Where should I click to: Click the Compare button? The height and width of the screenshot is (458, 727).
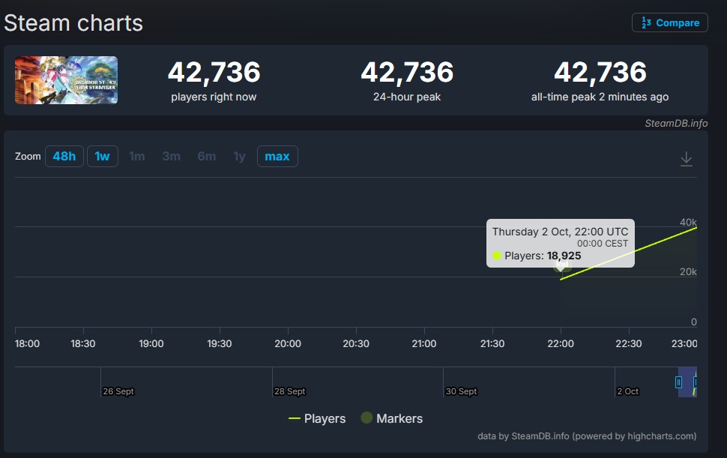click(x=669, y=22)
